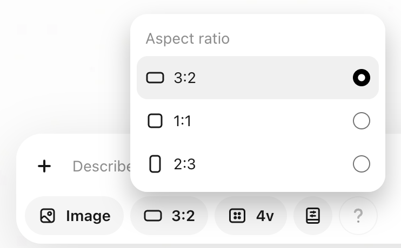Click the picture icon in the Image button
401x248 pixels.
[x=48, y=216]
